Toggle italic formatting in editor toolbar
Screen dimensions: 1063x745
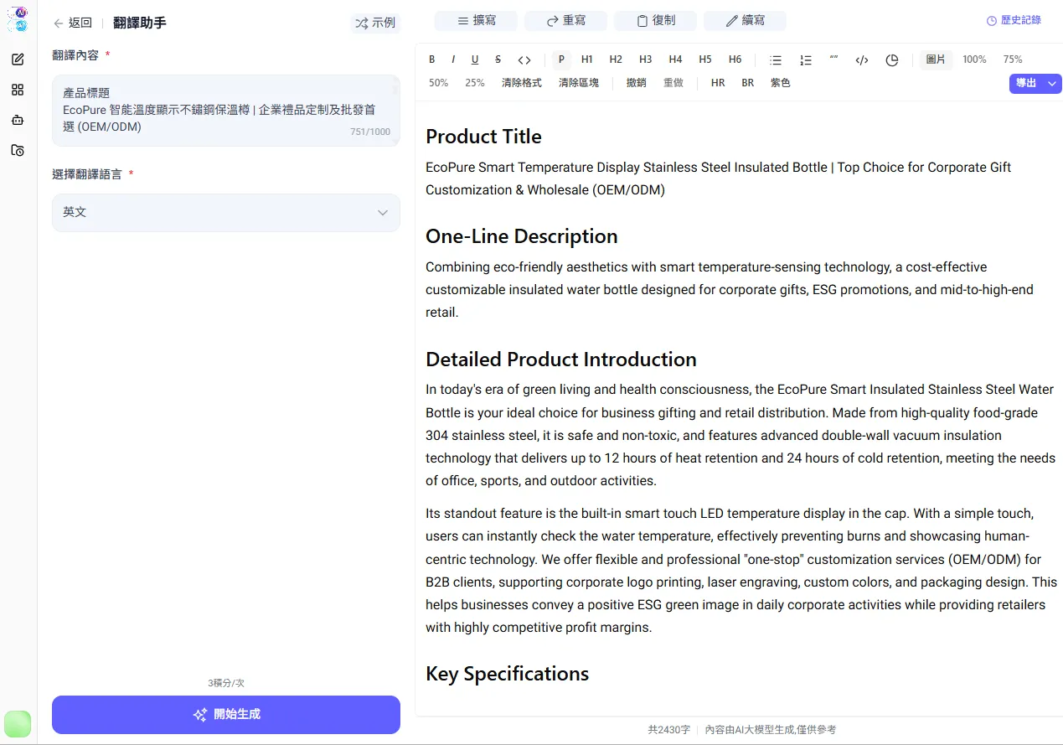[x=453, y=59]
